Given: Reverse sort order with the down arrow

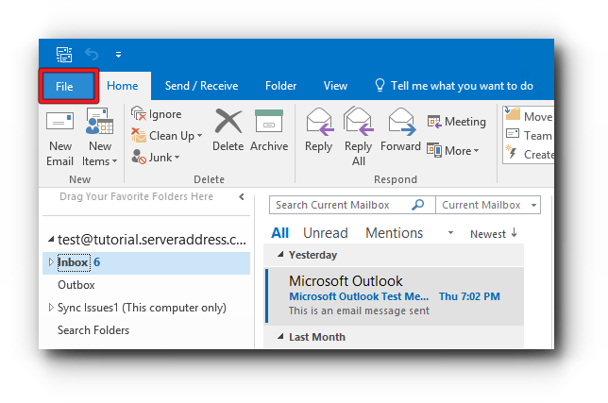Looking at the screenshot, I should (x=515, y=232).
